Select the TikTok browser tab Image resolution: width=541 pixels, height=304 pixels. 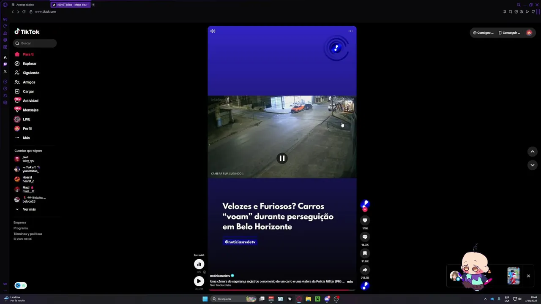pyautogui.click(x=70, y=5)
